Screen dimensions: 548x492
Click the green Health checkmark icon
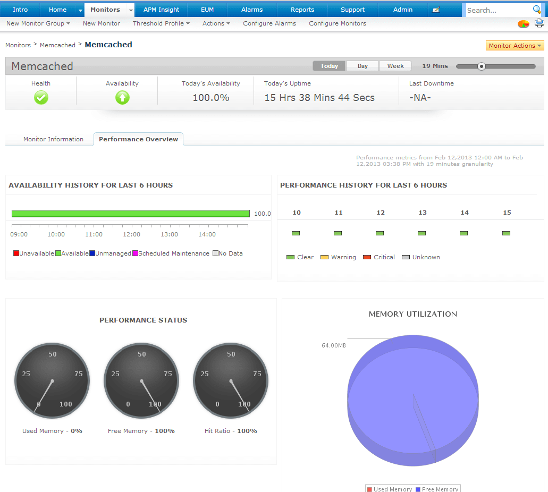[41, 97]
